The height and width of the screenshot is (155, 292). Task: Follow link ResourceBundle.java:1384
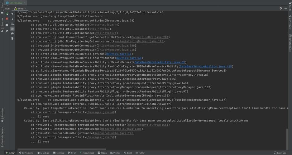click(x=121, y=129)
